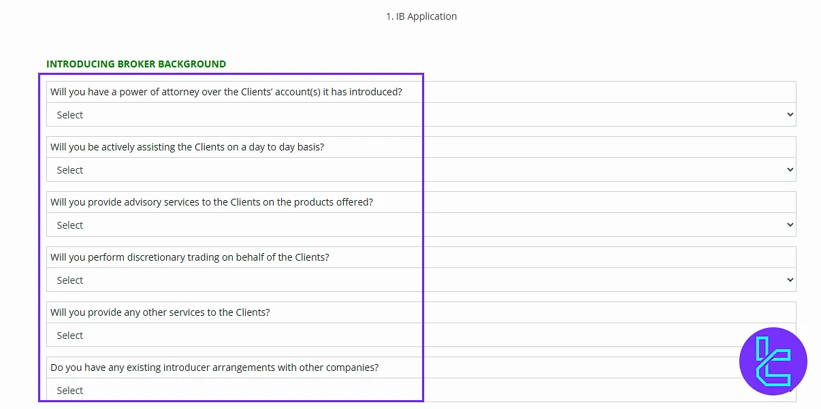This screenshot has height=409, width=821.
Task: Click the advisory services dropdown chevron
Action: tap(790, 225)
